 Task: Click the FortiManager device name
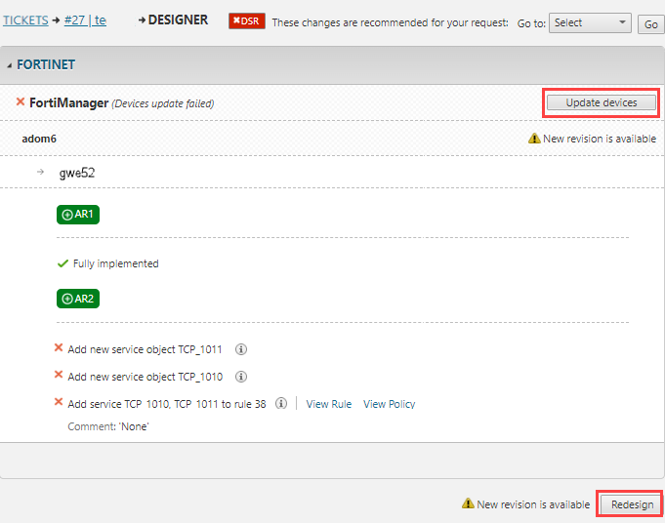68,103
